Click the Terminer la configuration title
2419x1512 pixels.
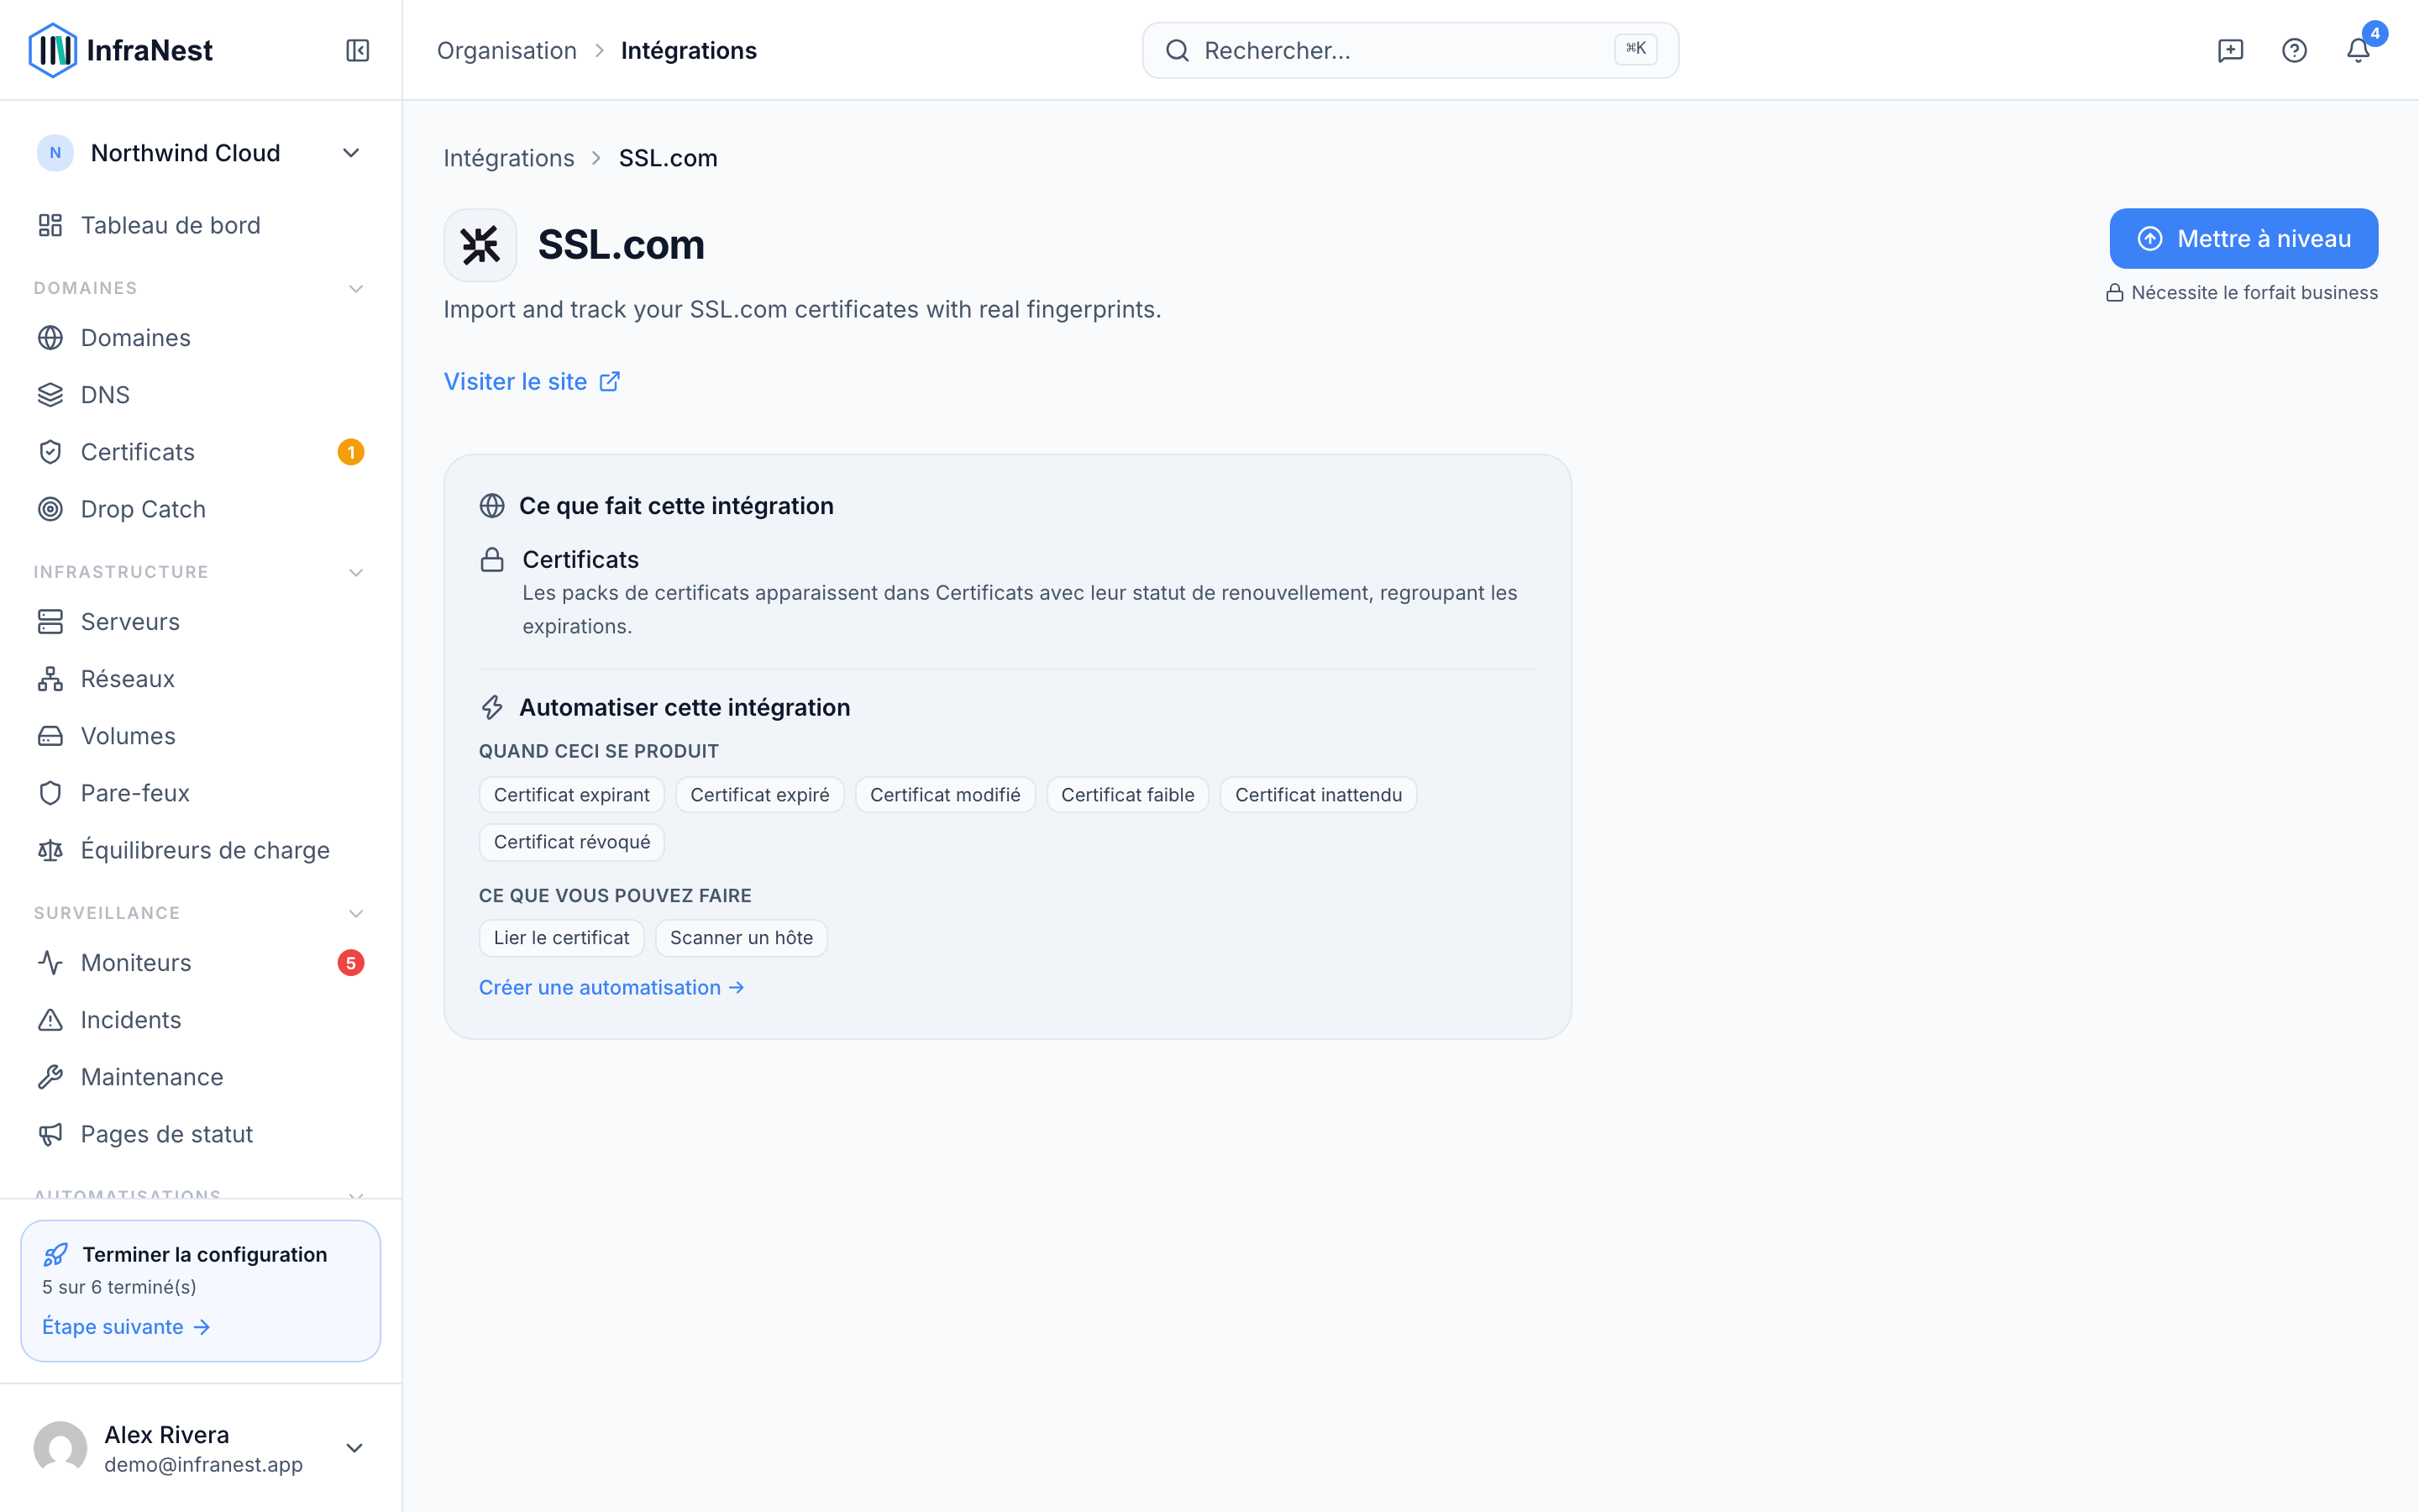(205, 1254)
